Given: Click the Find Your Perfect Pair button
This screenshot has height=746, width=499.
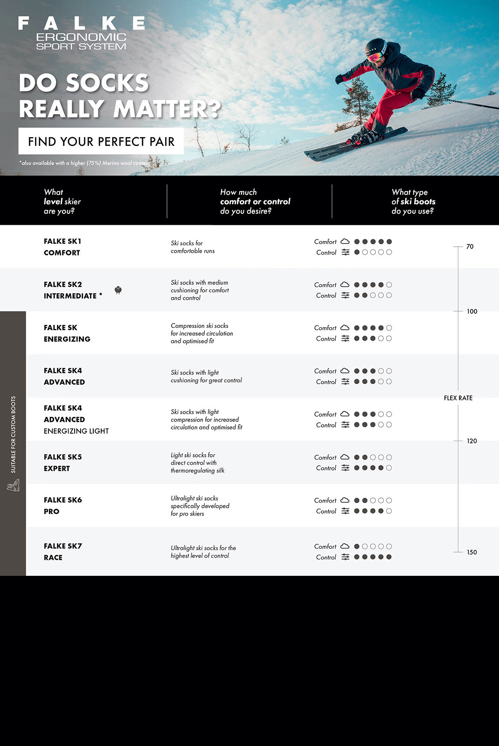Looking at the screenshot, I should (101, 141).
